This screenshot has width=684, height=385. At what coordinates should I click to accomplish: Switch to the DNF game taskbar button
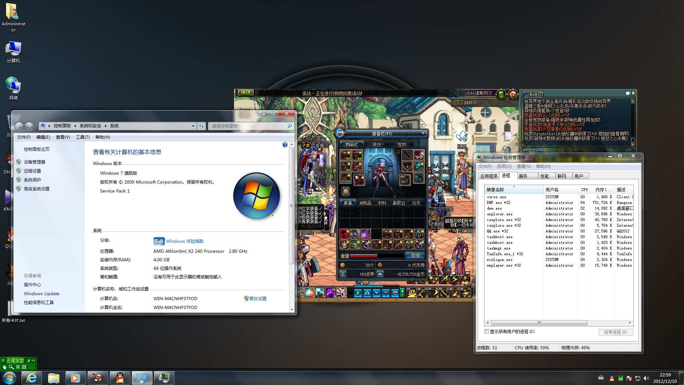click(98, 378)
